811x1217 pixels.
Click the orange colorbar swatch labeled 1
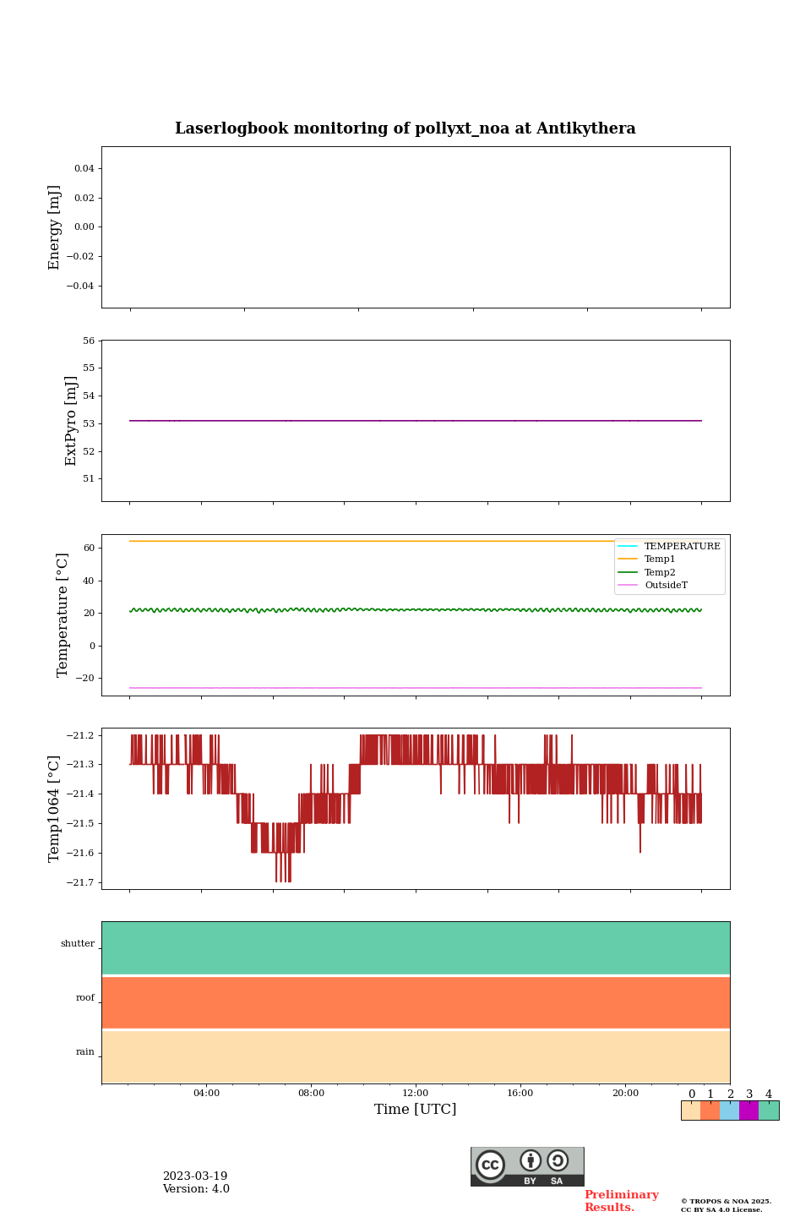[x=710, y=1111]
